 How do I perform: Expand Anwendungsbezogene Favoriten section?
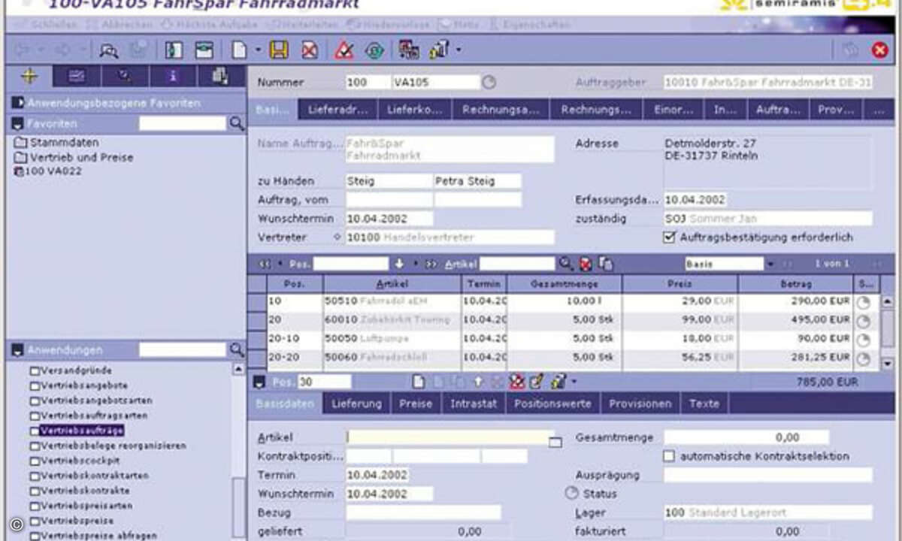17,102
